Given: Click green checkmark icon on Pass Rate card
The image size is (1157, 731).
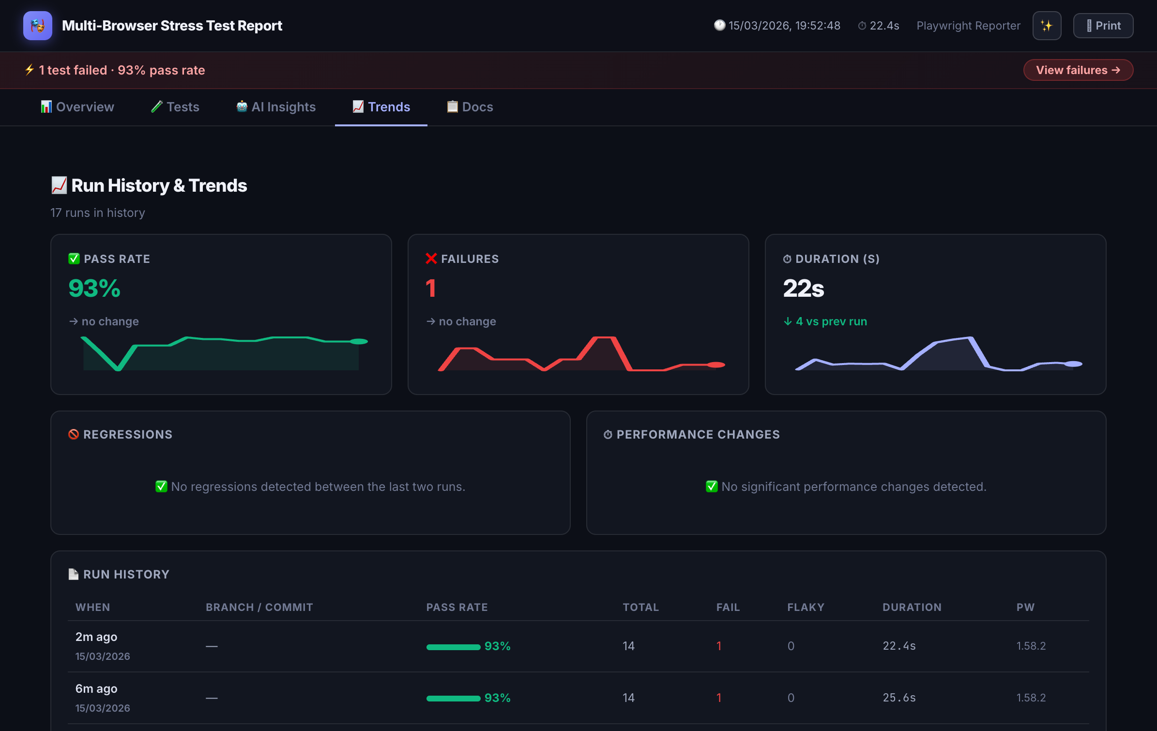Looking at the screenshot, I should 74,259.
